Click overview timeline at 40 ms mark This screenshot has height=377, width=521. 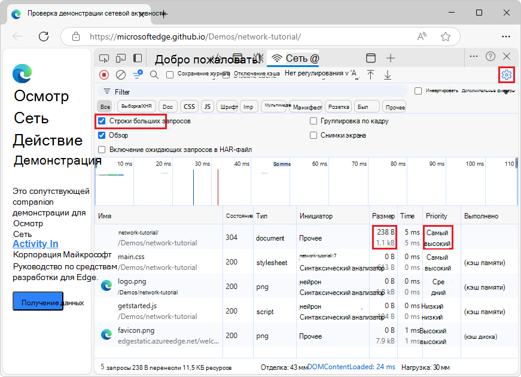coord(242,163)
